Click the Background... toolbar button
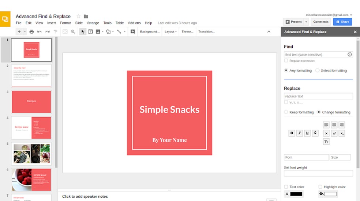The width and height of the screenshot is (360, 201). pos(150,32)
